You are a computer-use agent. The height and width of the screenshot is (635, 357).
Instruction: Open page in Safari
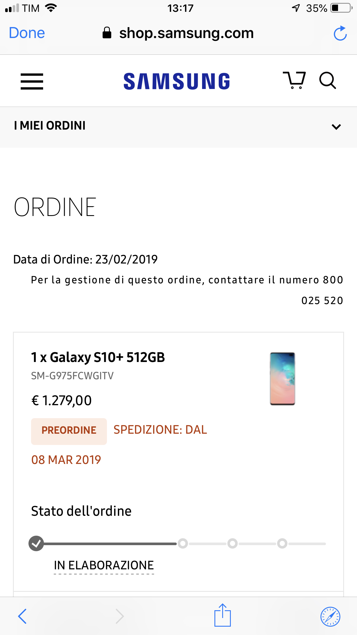pos(330,616)
